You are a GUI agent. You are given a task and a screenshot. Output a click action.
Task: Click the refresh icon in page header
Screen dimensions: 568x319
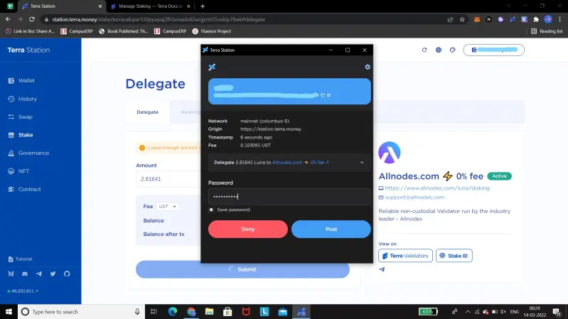[424, 50]
